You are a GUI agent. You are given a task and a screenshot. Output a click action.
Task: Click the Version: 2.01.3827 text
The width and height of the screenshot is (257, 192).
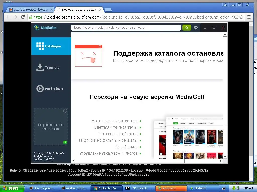(x=44, y=159)
